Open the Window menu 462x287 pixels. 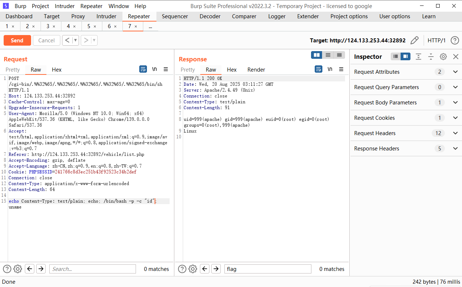119,6
